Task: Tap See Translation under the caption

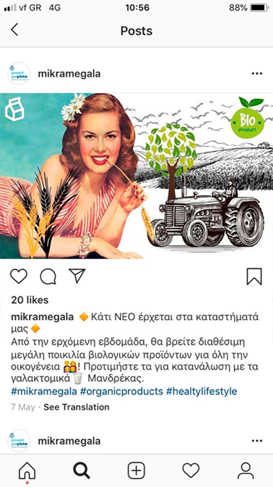Action: (76, 407)
